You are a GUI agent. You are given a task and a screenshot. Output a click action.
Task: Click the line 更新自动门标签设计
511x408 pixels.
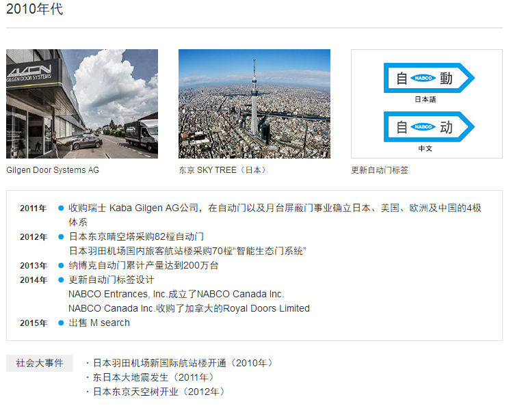(x=111, y=280)
